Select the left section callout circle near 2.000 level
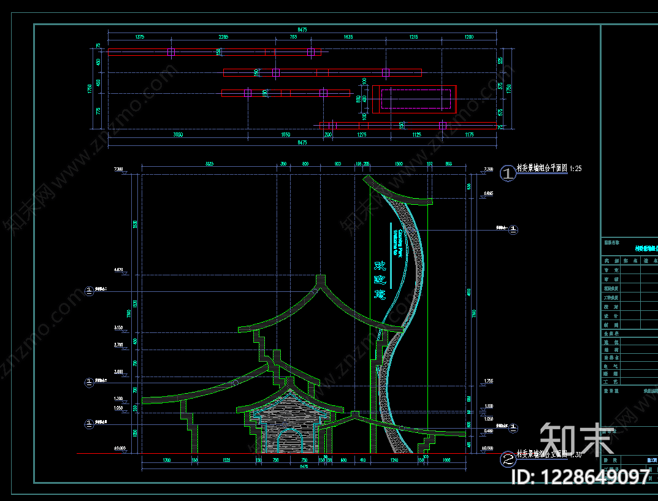The height and width of the screenshot is (501, 658). coord(89,382)
